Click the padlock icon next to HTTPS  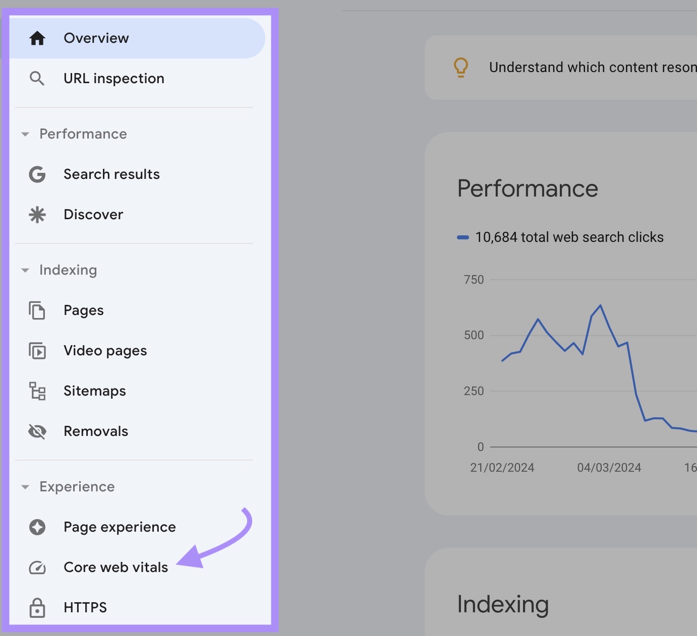pos(37,607)
